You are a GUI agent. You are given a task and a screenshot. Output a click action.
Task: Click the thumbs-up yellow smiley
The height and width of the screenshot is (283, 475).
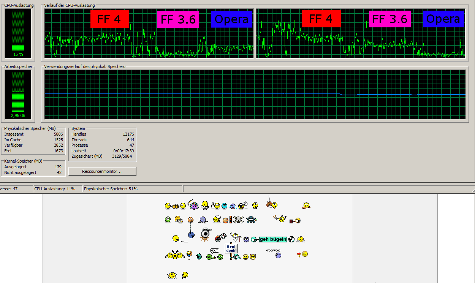(215, 206)
